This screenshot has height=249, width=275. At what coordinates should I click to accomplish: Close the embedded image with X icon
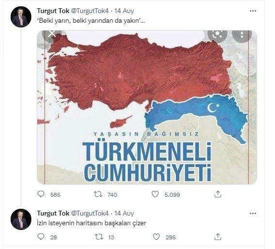[x=52, y=34]
